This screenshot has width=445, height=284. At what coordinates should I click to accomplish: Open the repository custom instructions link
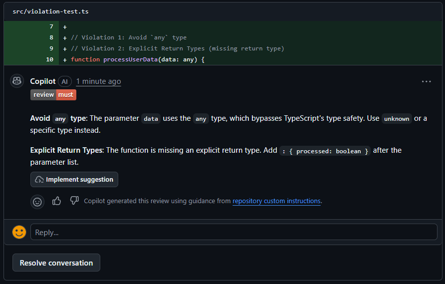point(276,201)
